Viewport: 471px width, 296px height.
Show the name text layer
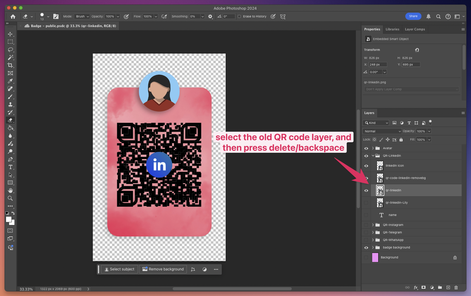pyautogui.click(x=366, y=215)
